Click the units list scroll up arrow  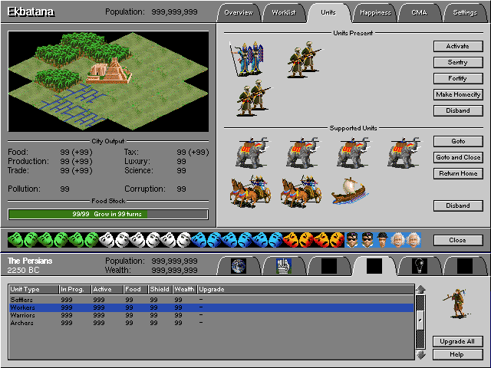pyautogui.click(x=420, y=290)
